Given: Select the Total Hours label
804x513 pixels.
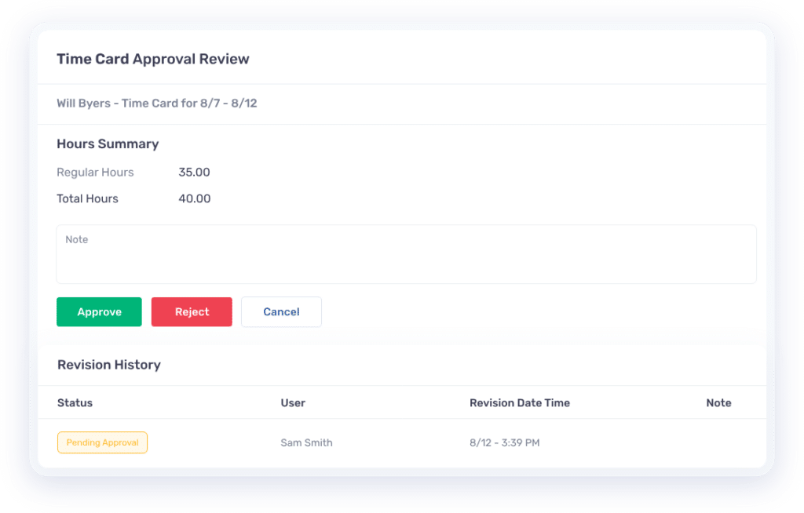Looking at the screenshot, I should pyautogui.click(x=88, y=198).
